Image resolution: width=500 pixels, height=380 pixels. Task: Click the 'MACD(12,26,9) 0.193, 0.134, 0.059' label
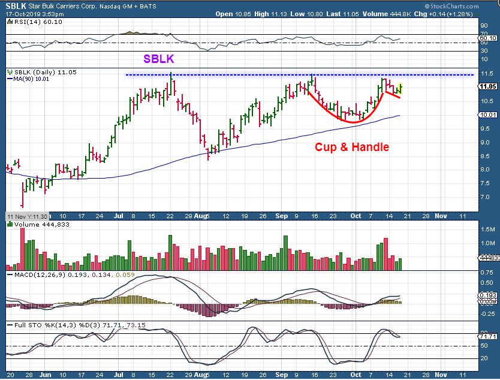[74, 275]
